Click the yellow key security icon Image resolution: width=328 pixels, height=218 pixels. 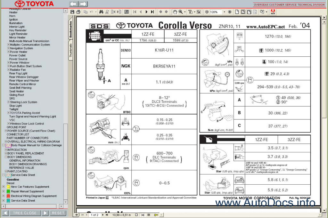[156, 215]
